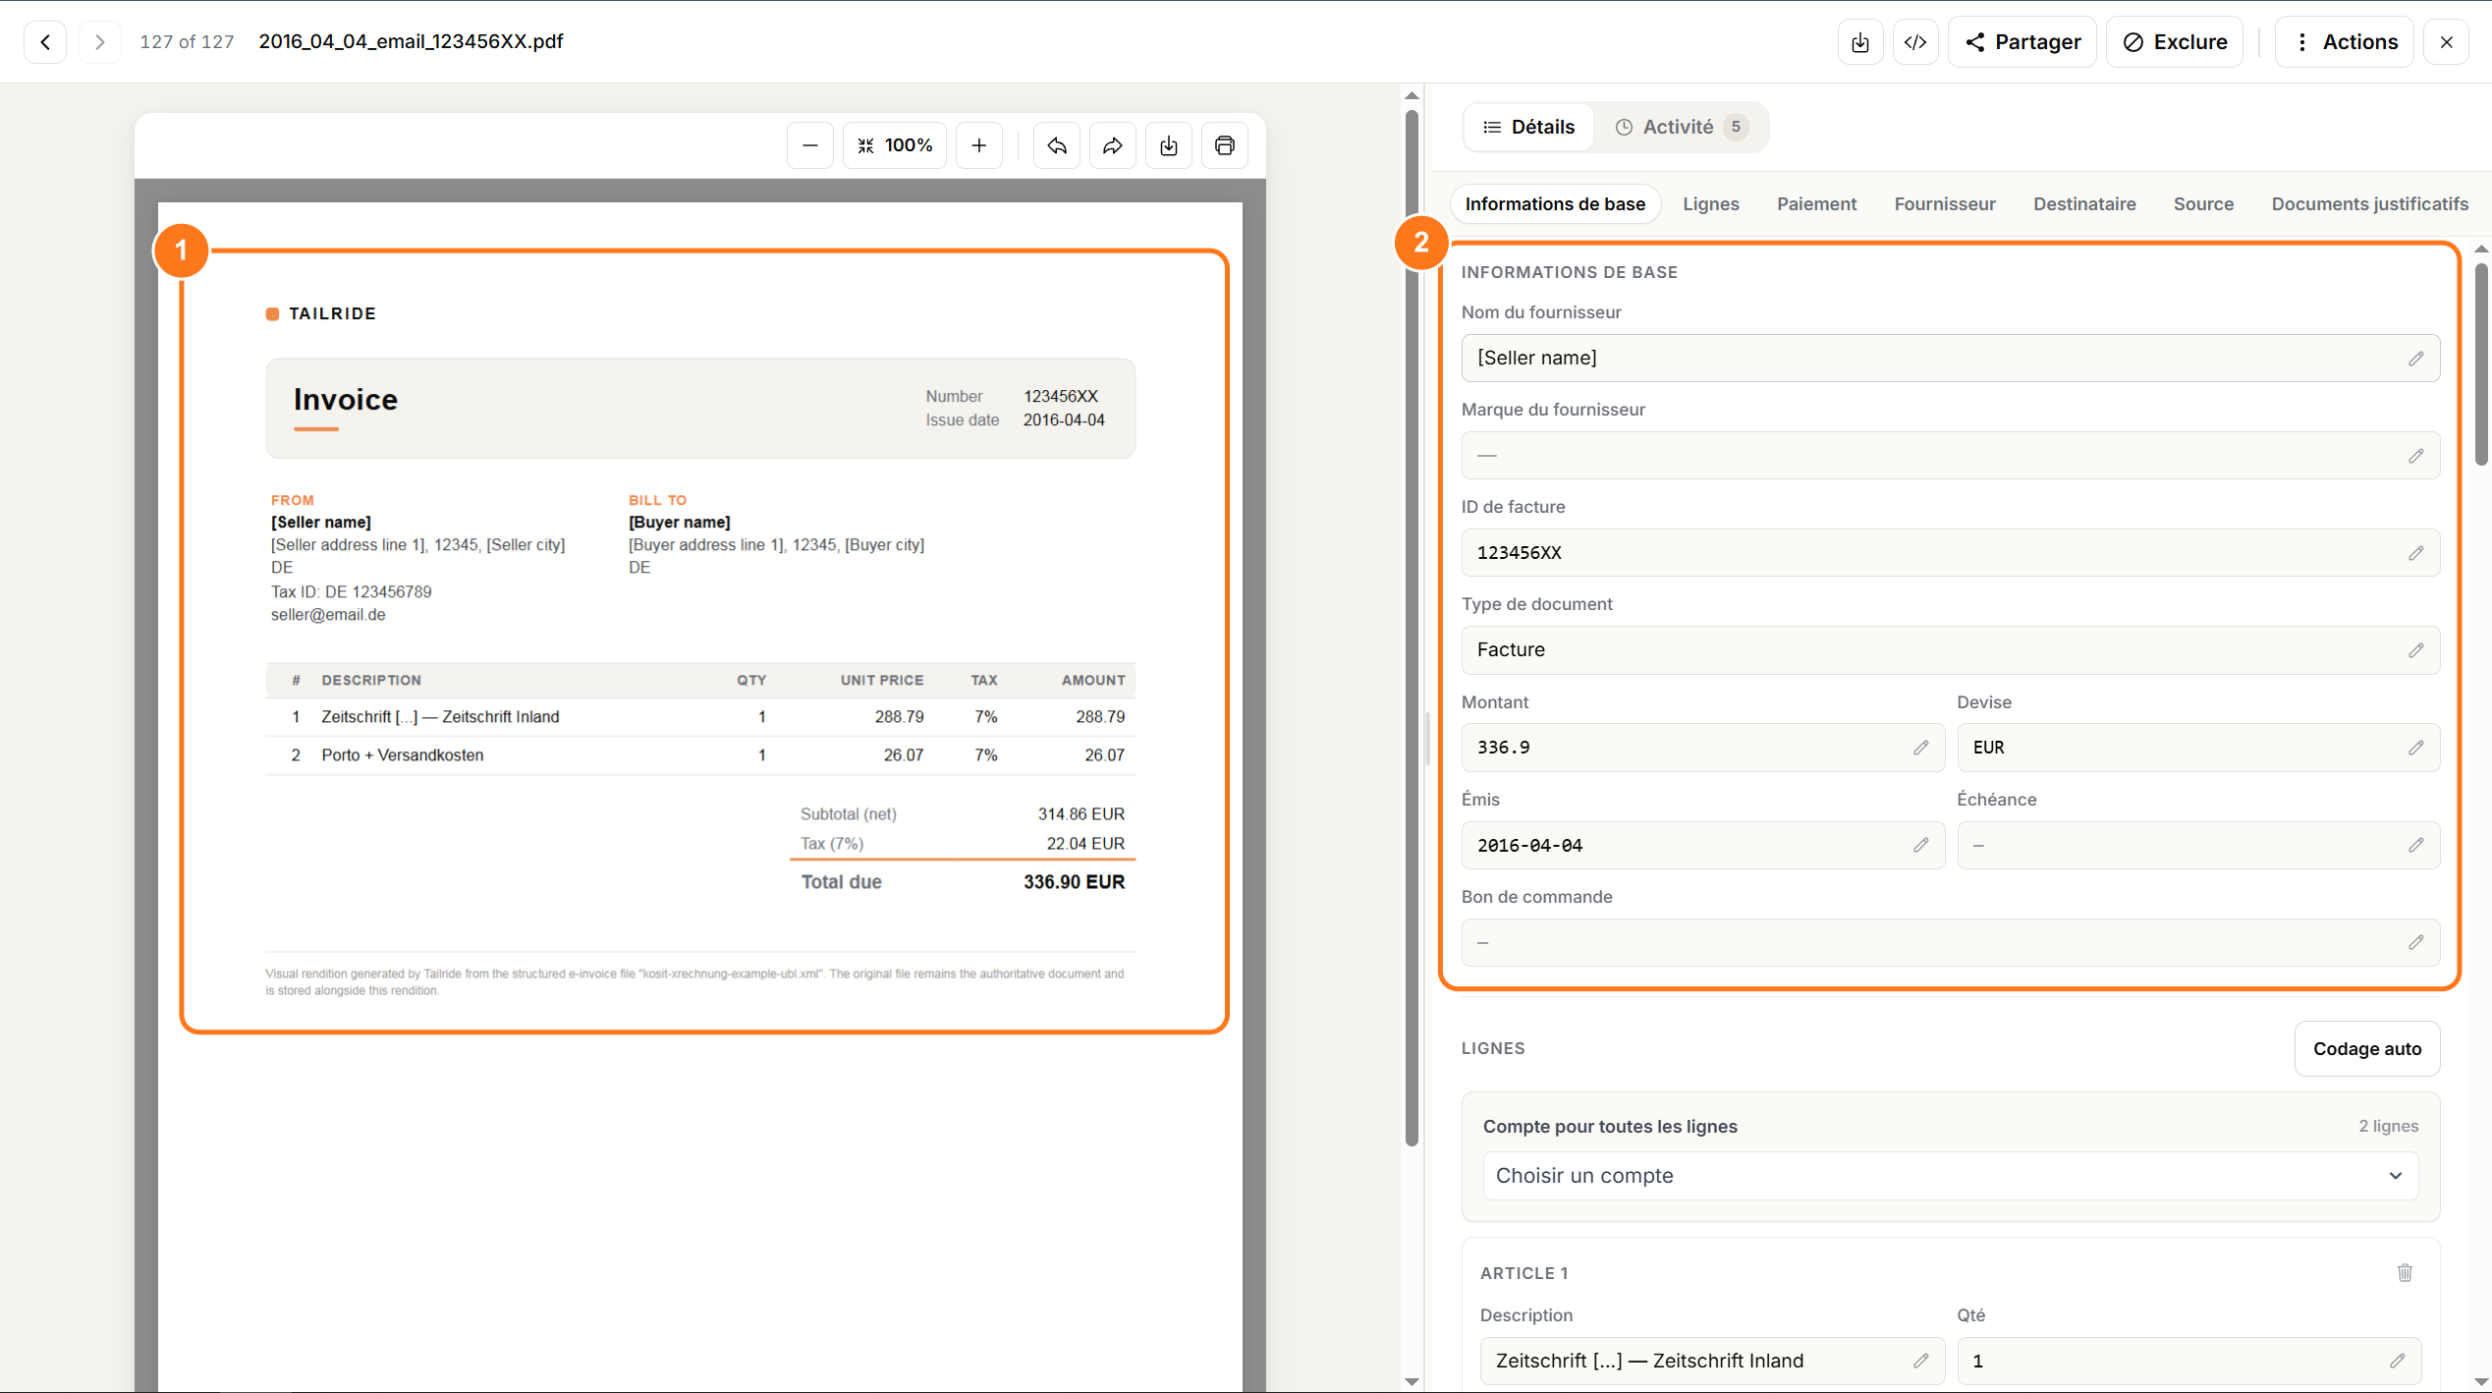The height and width of the screenshot is (1393, 2492).
Task: Jump to the Lignes section tab
Action: point(1710,203)
